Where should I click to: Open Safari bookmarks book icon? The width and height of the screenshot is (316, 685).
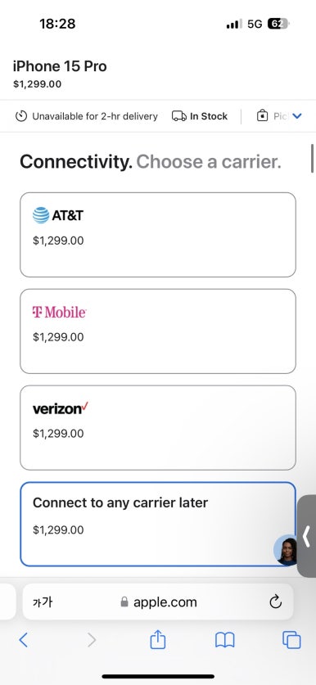[x=225, y=641]
